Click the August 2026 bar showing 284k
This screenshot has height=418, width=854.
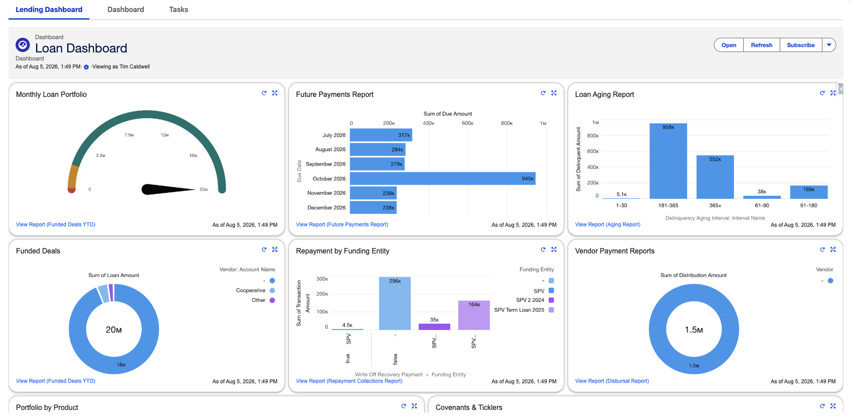(378, 149)
